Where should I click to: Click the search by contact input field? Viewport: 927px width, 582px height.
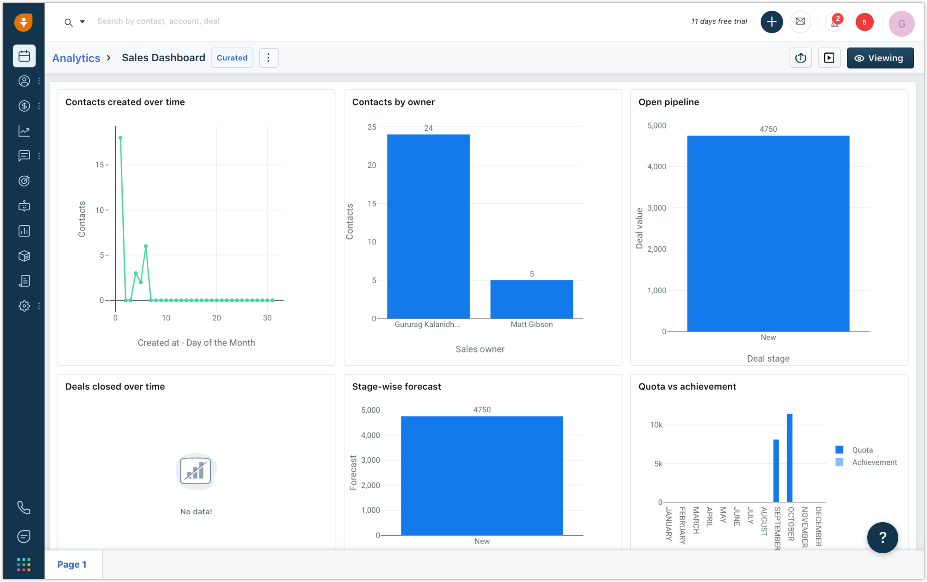click(185, 21)
